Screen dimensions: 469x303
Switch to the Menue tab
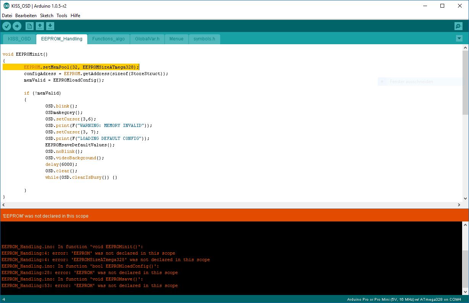point(176,39)
